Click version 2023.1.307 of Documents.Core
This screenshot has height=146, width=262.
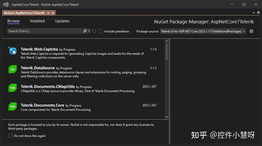click(149, 105)
